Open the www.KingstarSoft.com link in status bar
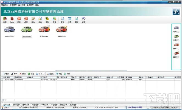Image resolution: width=182 pixels, height=110 pixels. click(x=106, y=108)
